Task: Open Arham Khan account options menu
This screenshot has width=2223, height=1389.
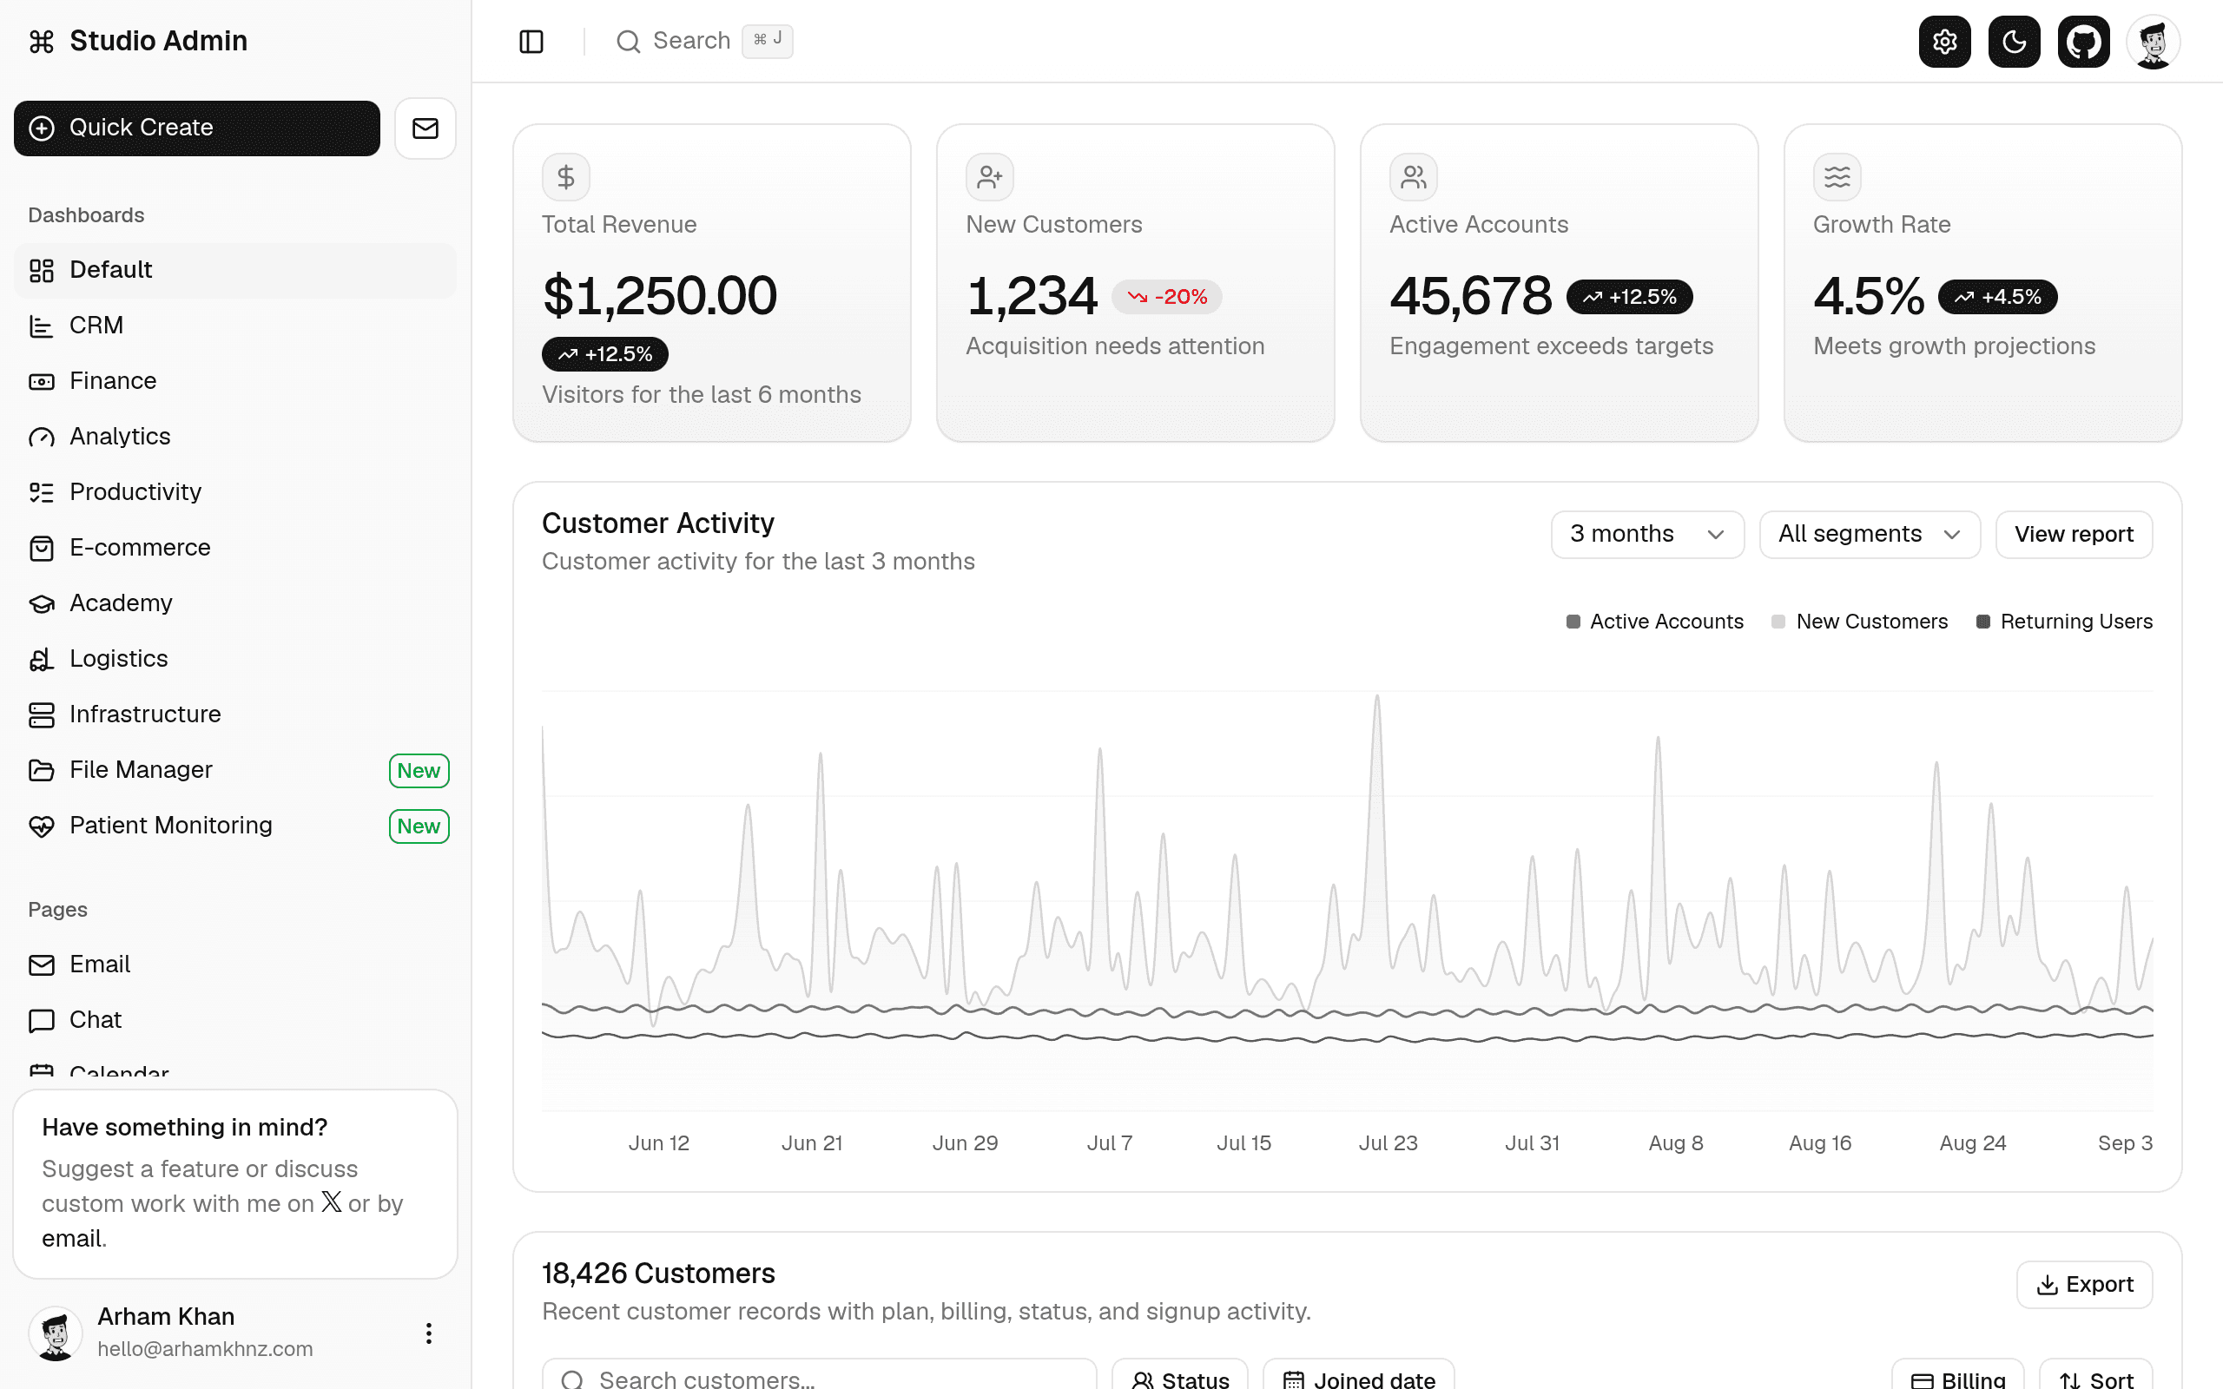Action: tap(428, 1334)
